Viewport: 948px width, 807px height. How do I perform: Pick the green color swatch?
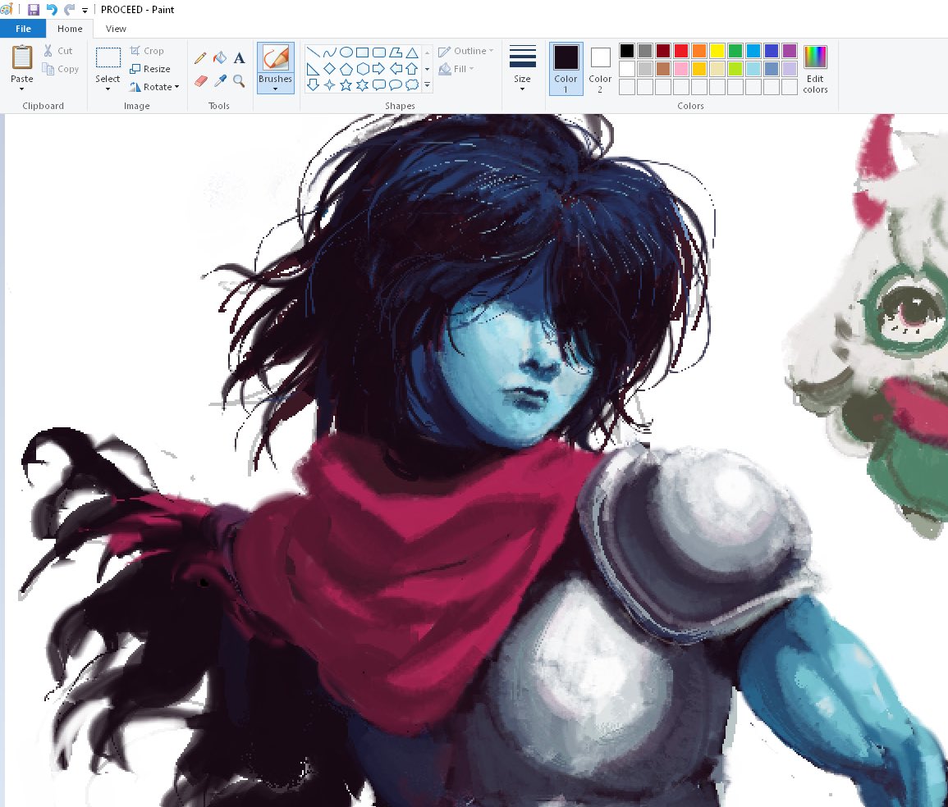coord(735,51)
